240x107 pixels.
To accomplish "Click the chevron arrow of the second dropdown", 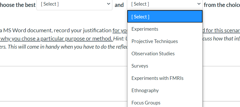I will coord(199,4).
